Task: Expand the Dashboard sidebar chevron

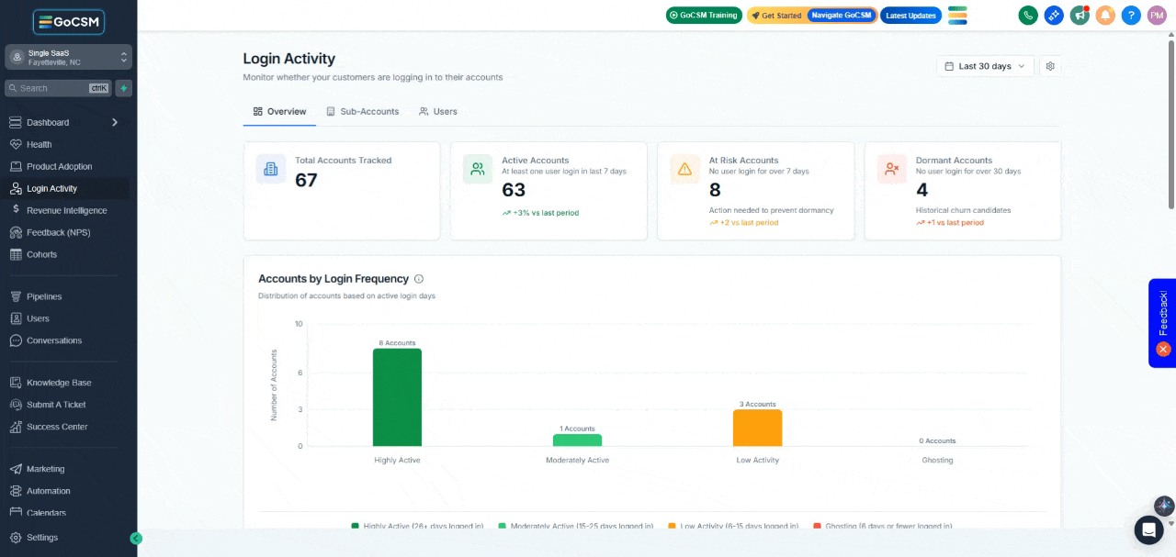Action: pyautogui.click(x=115, y=122)
